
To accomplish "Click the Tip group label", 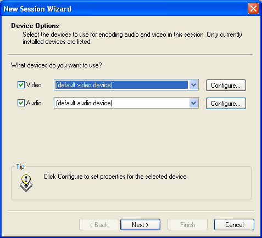I will [20, 167].
